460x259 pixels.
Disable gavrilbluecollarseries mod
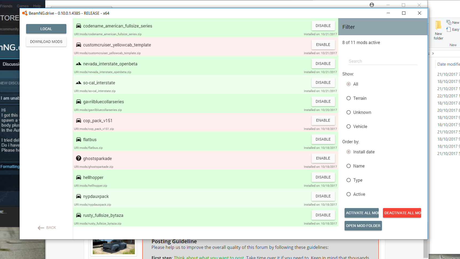coord(323,101)
